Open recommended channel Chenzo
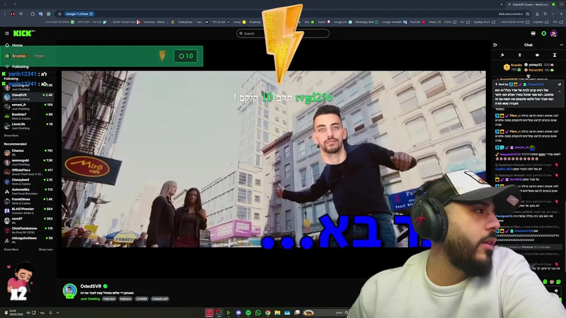 pyautogui.click(x=28, y=152)
